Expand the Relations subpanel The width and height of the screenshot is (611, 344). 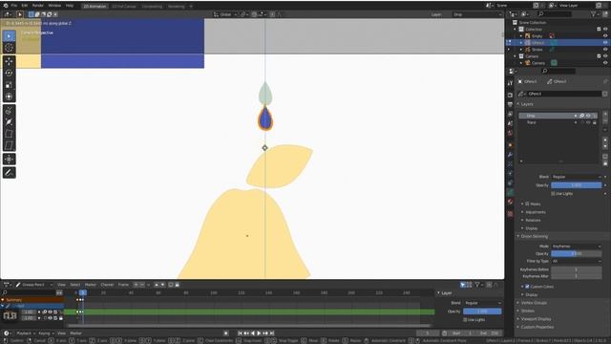pyautogui.click(x=522, y=220)
